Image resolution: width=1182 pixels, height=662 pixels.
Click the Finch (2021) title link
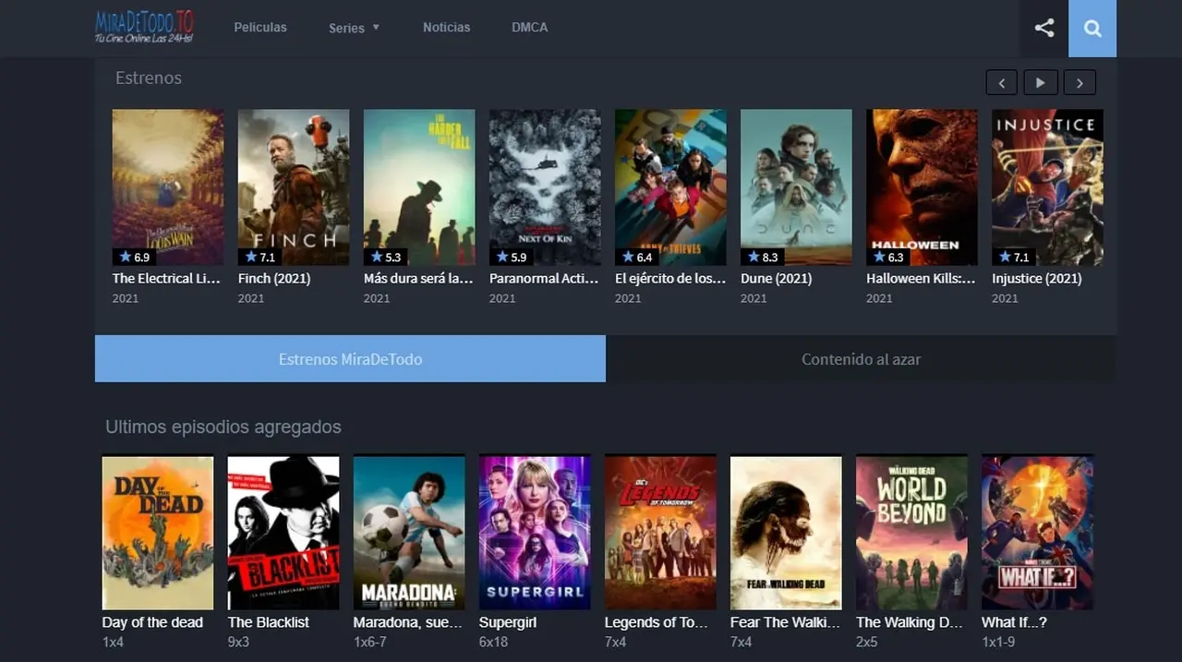pyautogui.click(x=274, y=278)
